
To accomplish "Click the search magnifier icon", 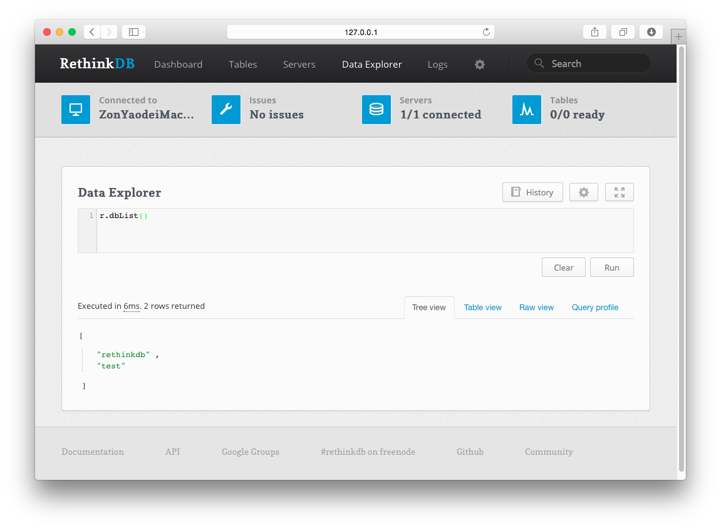I will click(539, 63).
